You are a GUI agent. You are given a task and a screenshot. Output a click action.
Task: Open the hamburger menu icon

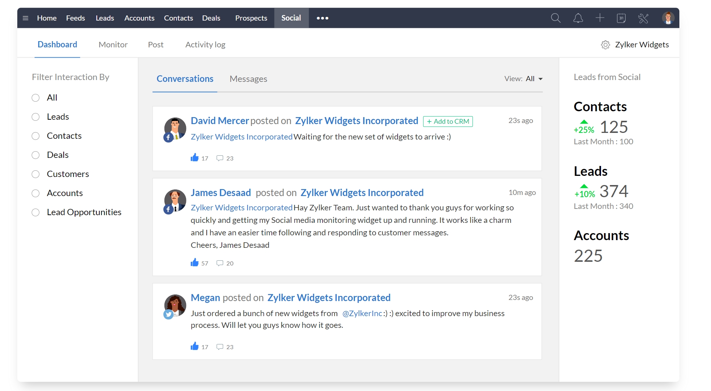coord(25,18)
